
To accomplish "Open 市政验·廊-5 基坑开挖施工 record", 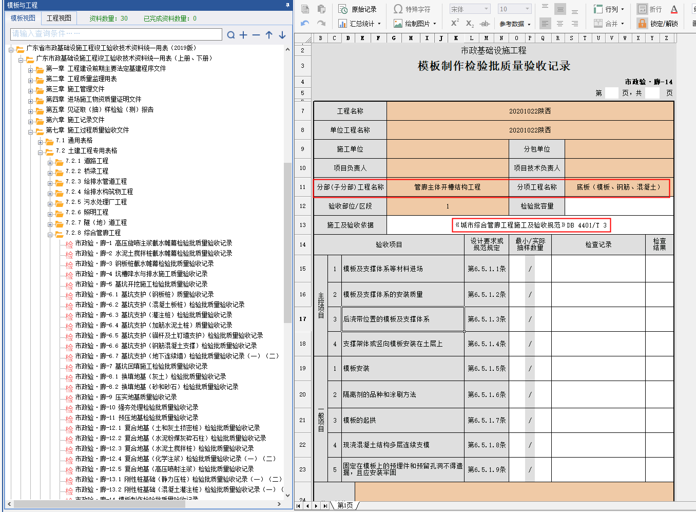I will click(141, 284).
